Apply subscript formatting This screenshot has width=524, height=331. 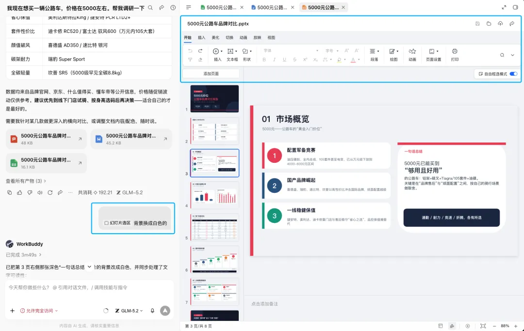click(x=315, y=60)
